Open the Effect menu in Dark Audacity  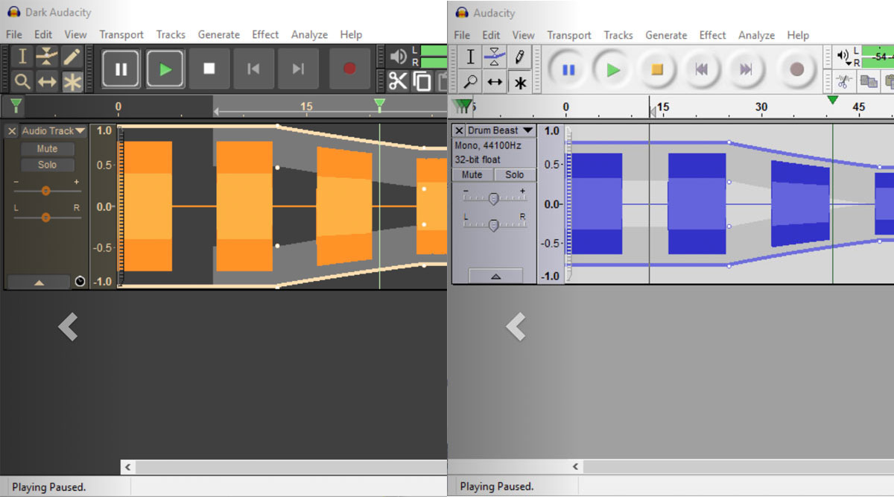click(x=265, y=34)
